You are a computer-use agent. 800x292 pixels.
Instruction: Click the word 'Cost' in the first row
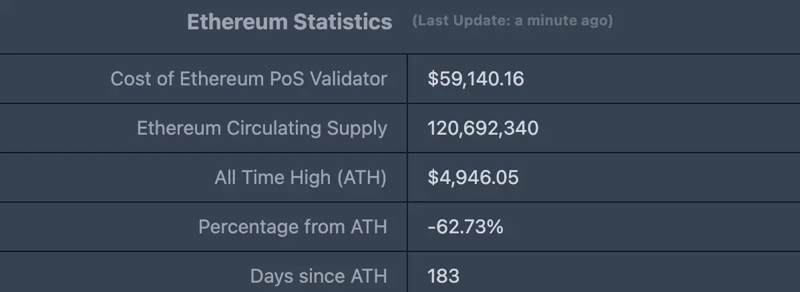click(x=128, y=79)
